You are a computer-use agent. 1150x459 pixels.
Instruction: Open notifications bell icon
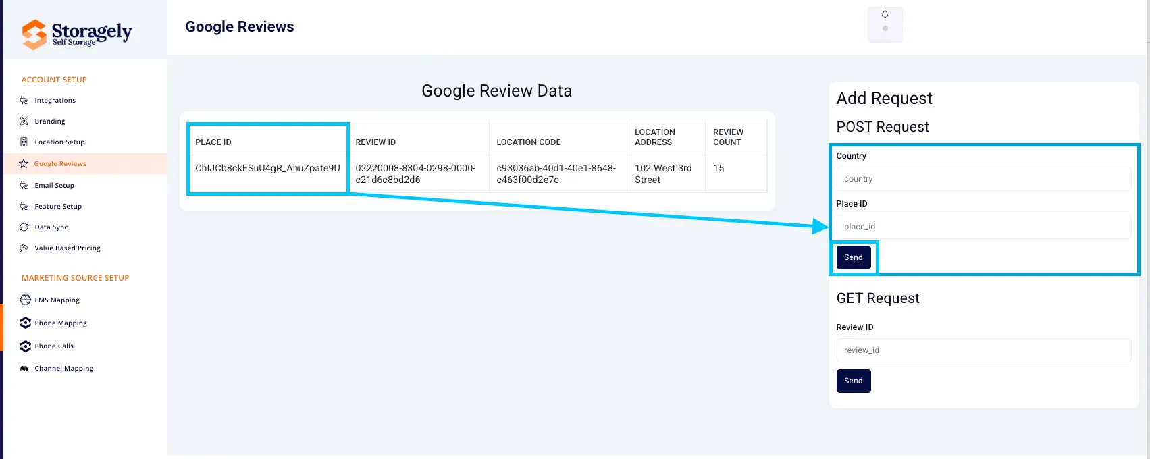pos(885,14)
